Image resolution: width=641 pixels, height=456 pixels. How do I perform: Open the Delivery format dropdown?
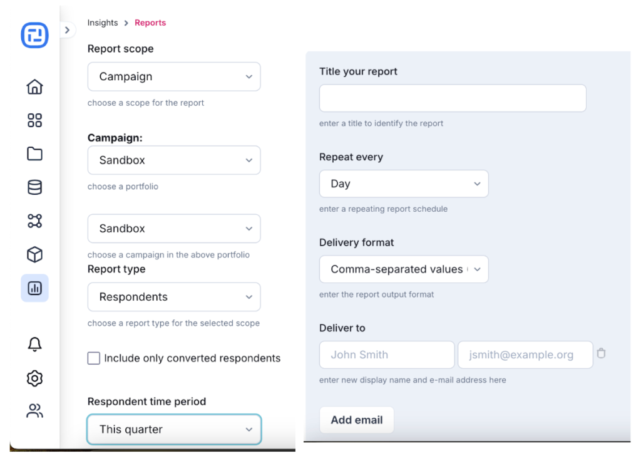pyautogui.click(x=404, y=269)
